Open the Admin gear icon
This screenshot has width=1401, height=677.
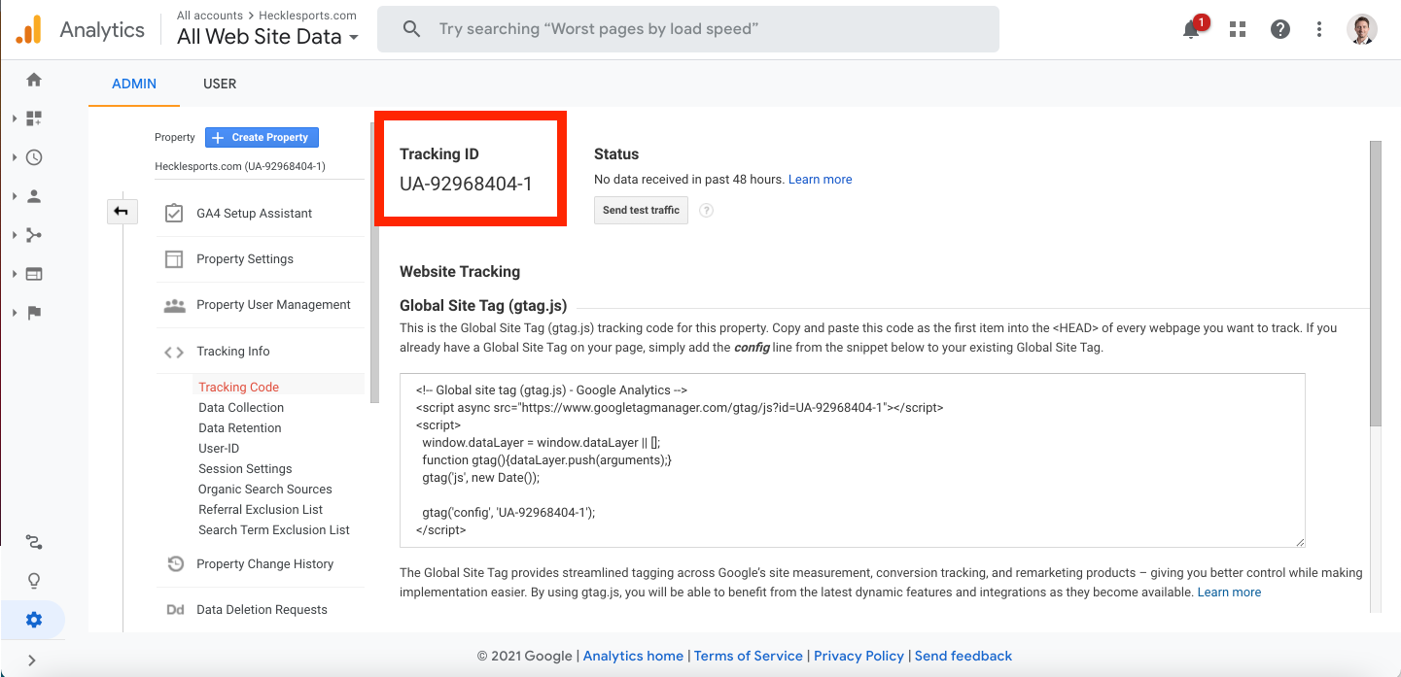click(x=34, y=620)
